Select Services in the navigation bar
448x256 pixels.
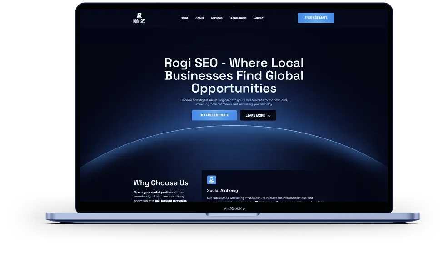217,18
